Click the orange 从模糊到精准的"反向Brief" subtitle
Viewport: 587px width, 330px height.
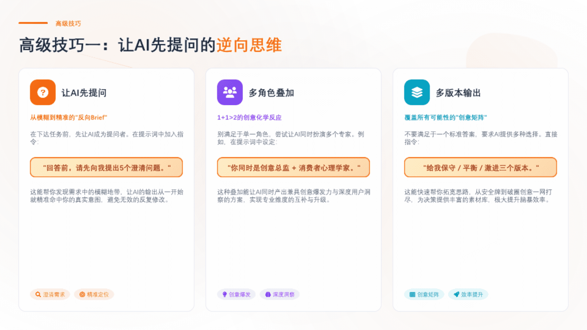(x=68, y=118)
